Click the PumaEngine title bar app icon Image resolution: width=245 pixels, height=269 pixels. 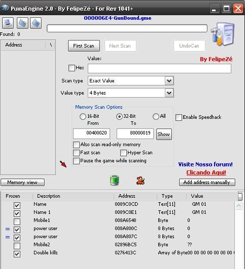5,8
